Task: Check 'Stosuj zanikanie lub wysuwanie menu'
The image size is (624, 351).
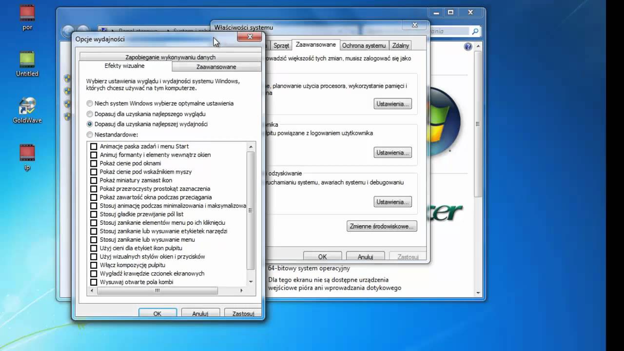Action: coord(94,239)
